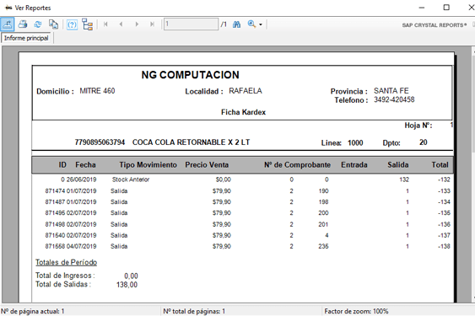Go to first page arrow
This screenshot has width=475, height=316.
coord(105,24)
